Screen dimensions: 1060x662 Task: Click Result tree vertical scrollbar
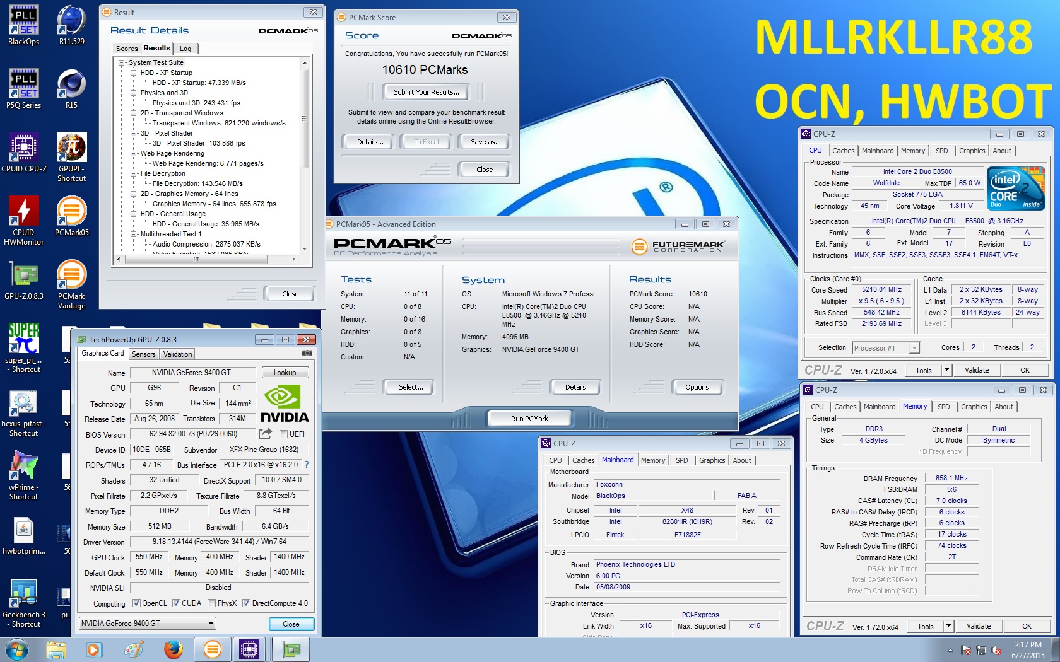[x=304, y=119]
